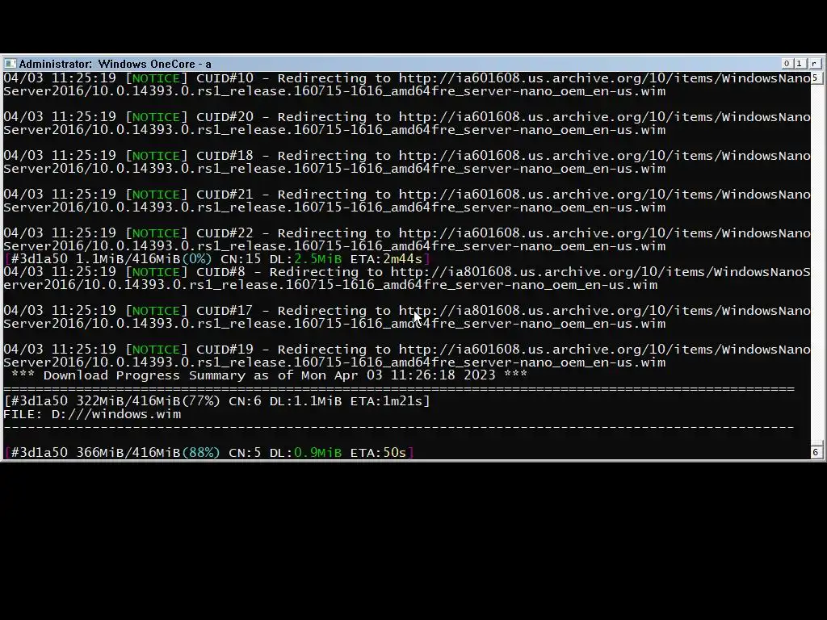827x620 pixels.
Task: Click the 'ETA:50s' value
Action: point(378,453)
